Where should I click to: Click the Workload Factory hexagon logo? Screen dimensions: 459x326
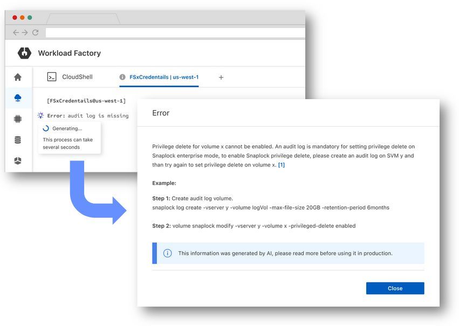pyautogui.click(x=24, y=53)
